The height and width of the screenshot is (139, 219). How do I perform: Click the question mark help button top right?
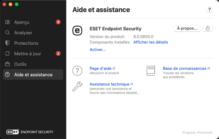click(209, 10)
